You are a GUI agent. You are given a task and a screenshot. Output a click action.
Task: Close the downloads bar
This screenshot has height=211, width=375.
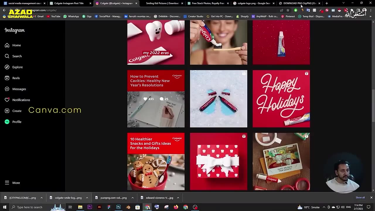point(371,198)
